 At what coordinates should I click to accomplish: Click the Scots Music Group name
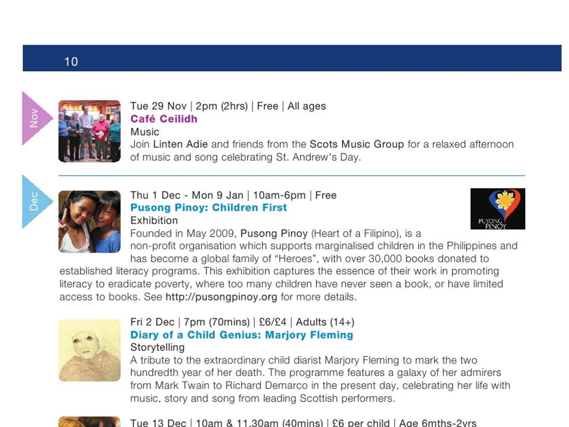[357, 144]
